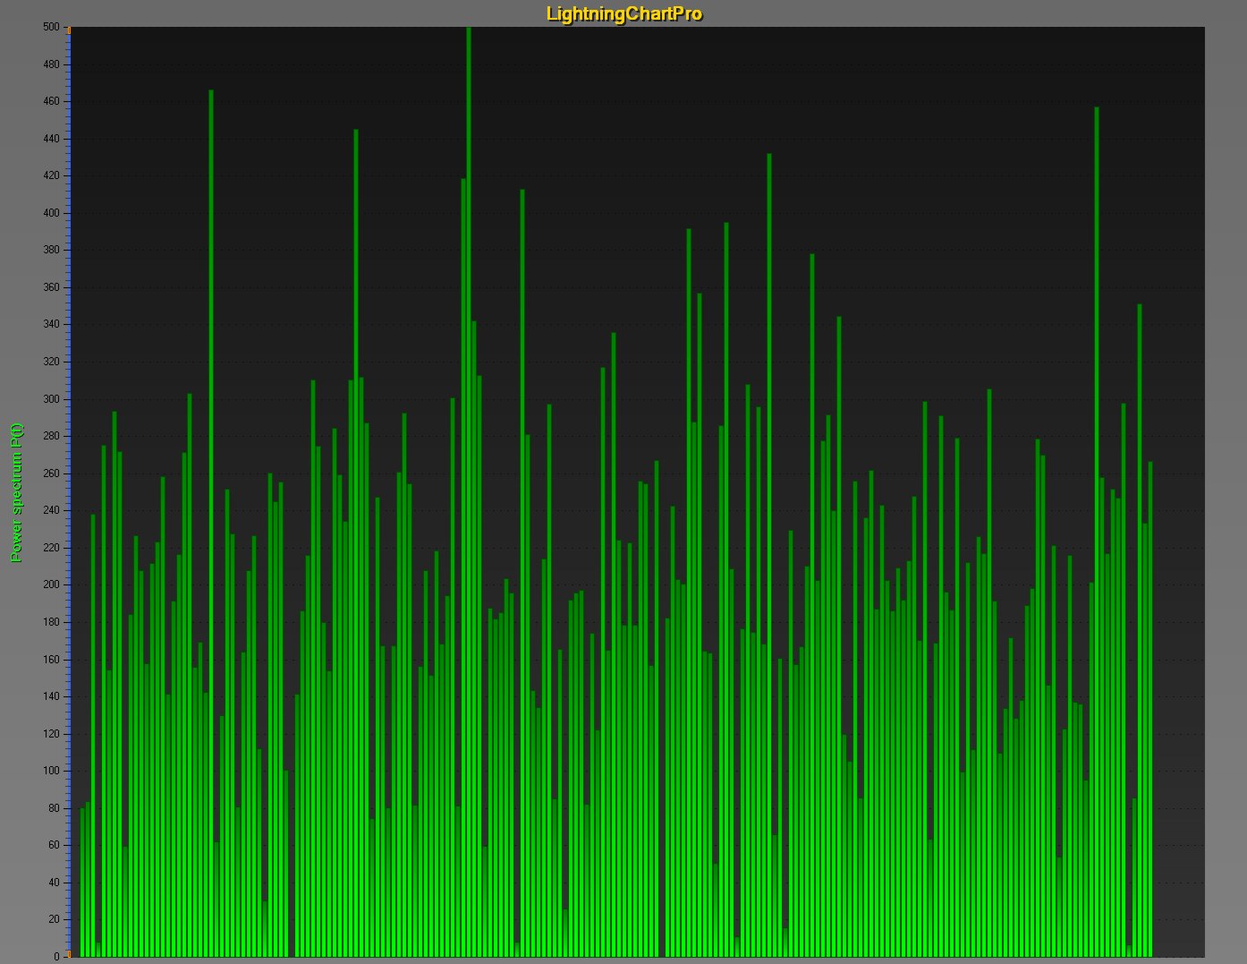Screen dimensions: 1247x964
Task: Click the Y-axis label 500
Action: (51, 27)
